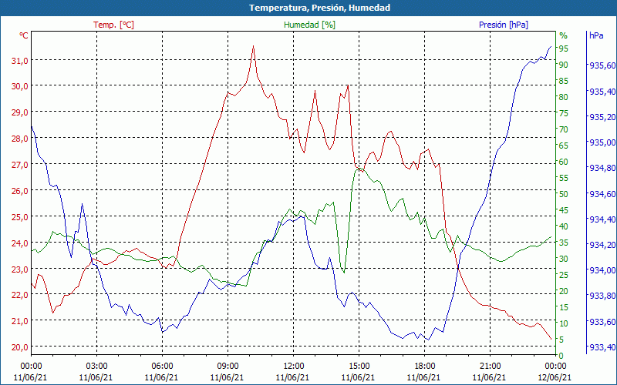Click the 65 humidity axis value
Viewport: 617px width, 385px height.
[x=564, y=146]
